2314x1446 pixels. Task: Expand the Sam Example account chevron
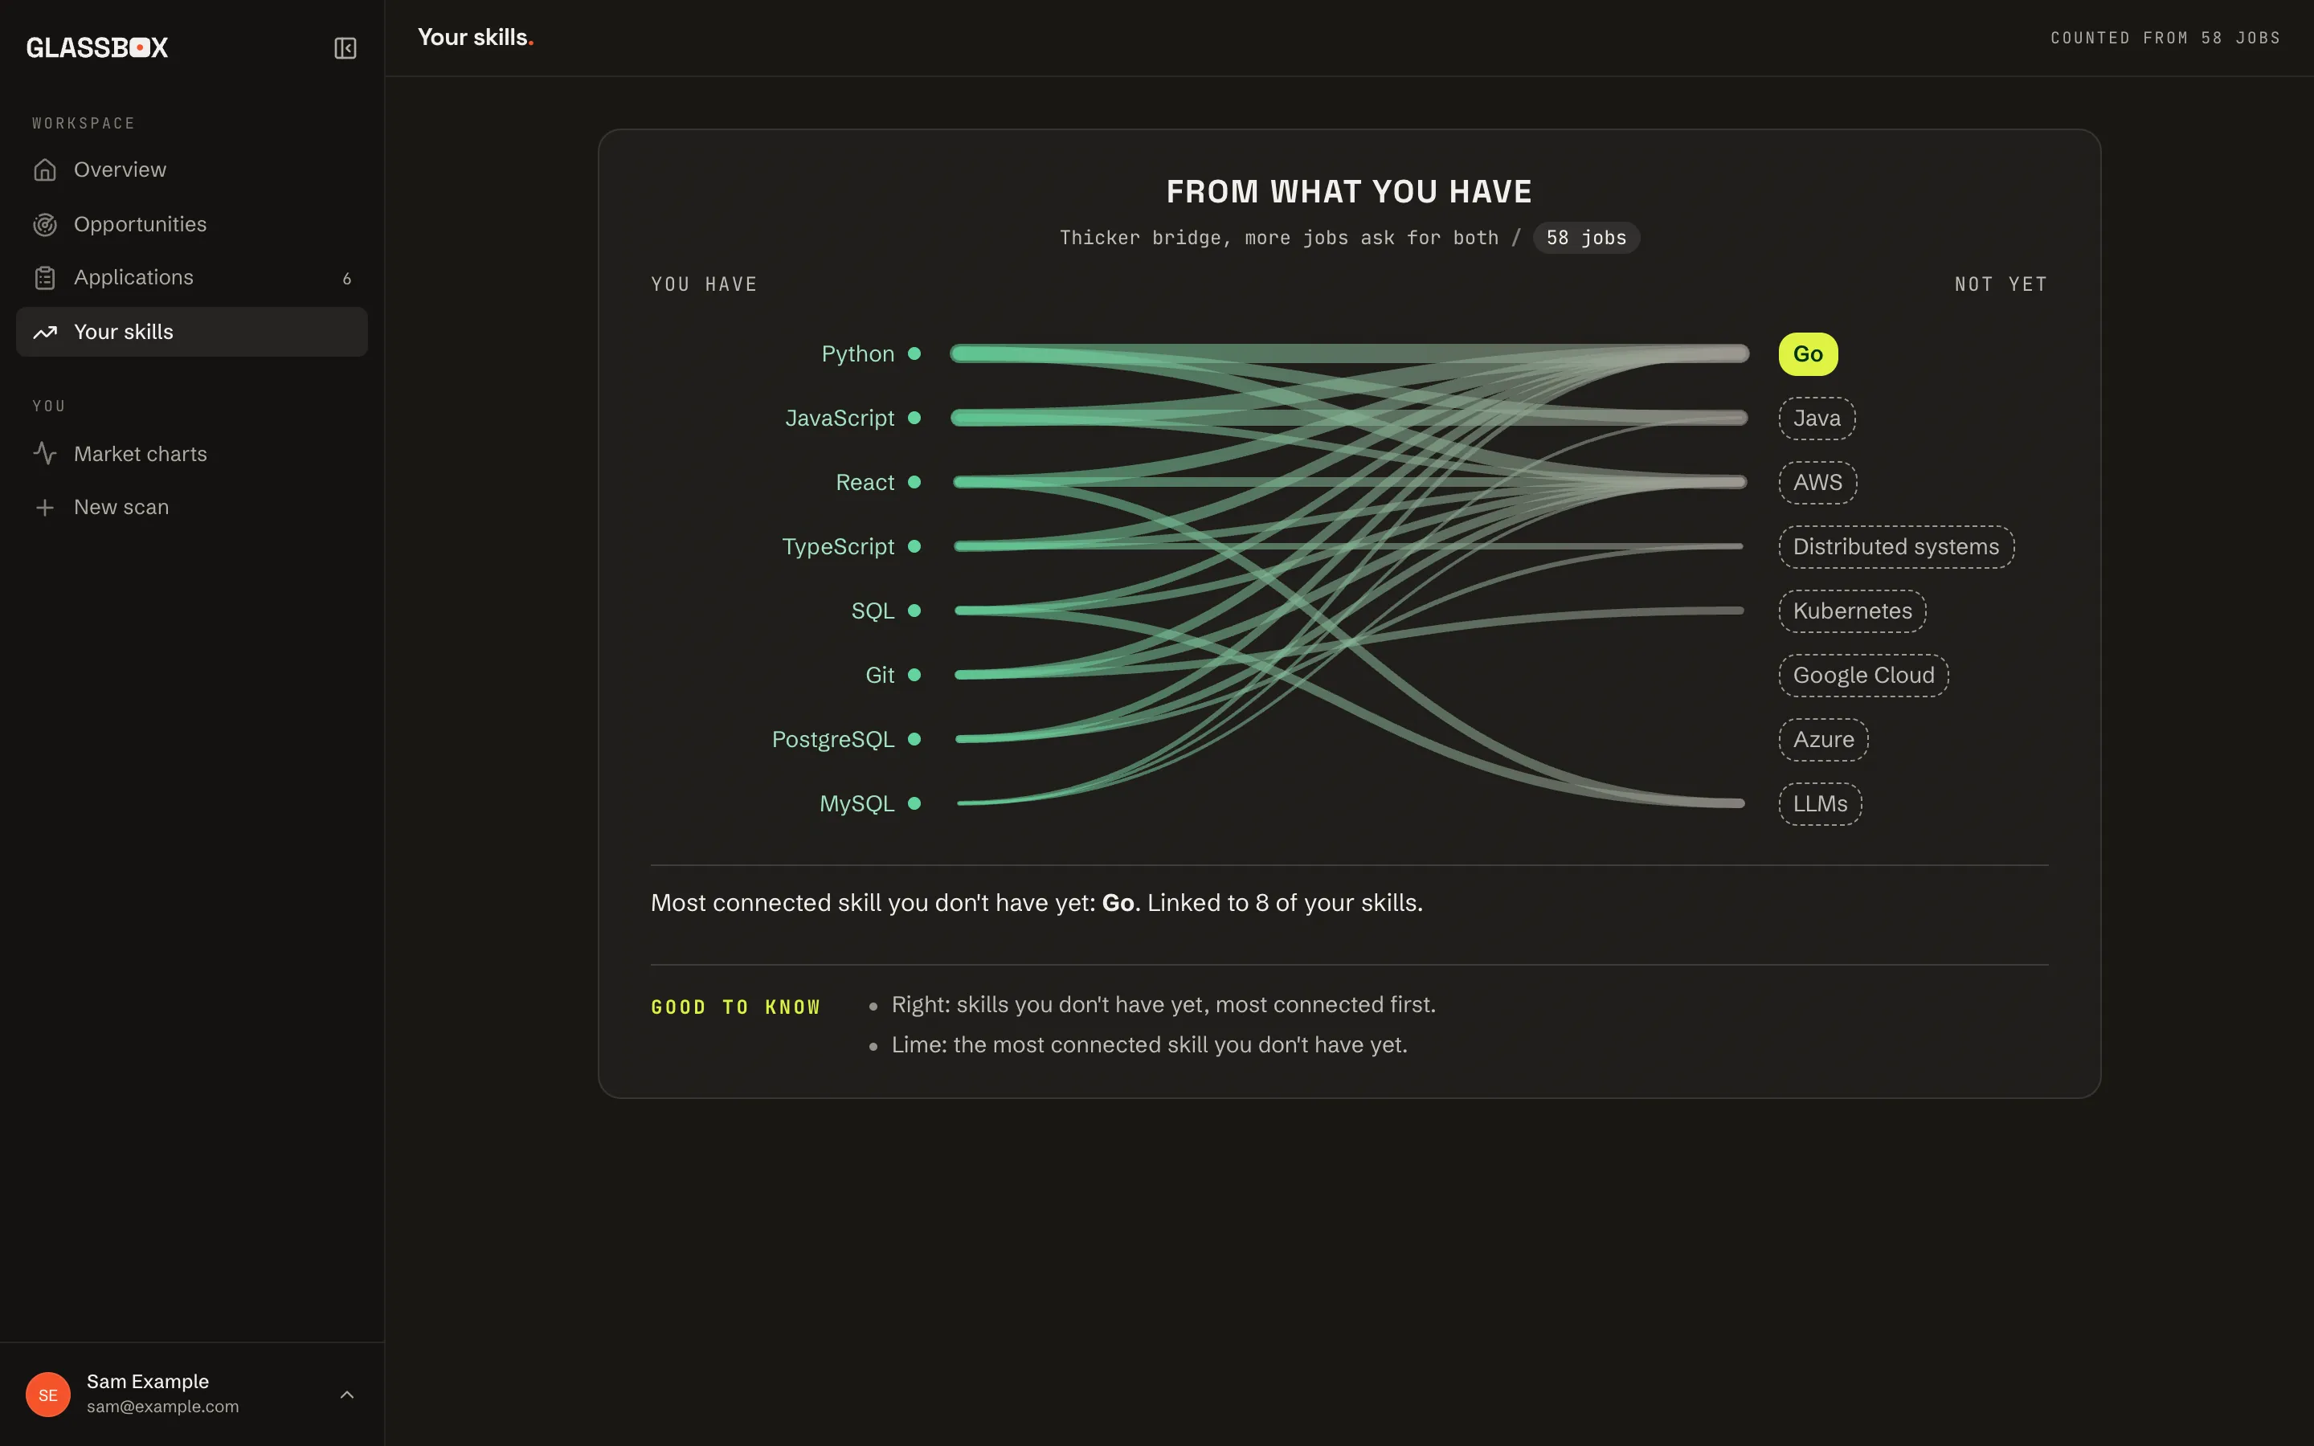[x=347, y=1395]
